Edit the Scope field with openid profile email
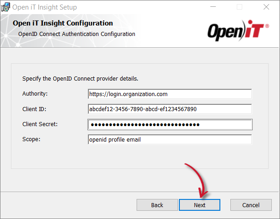 [170, 139]
